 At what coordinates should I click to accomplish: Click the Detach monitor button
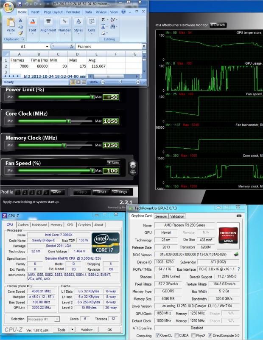pyautogui.click(x=218, y=25)
